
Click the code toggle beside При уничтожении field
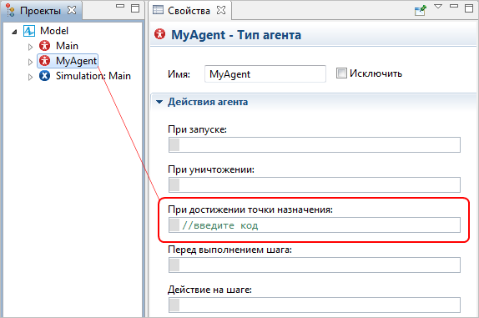point(174,184)
